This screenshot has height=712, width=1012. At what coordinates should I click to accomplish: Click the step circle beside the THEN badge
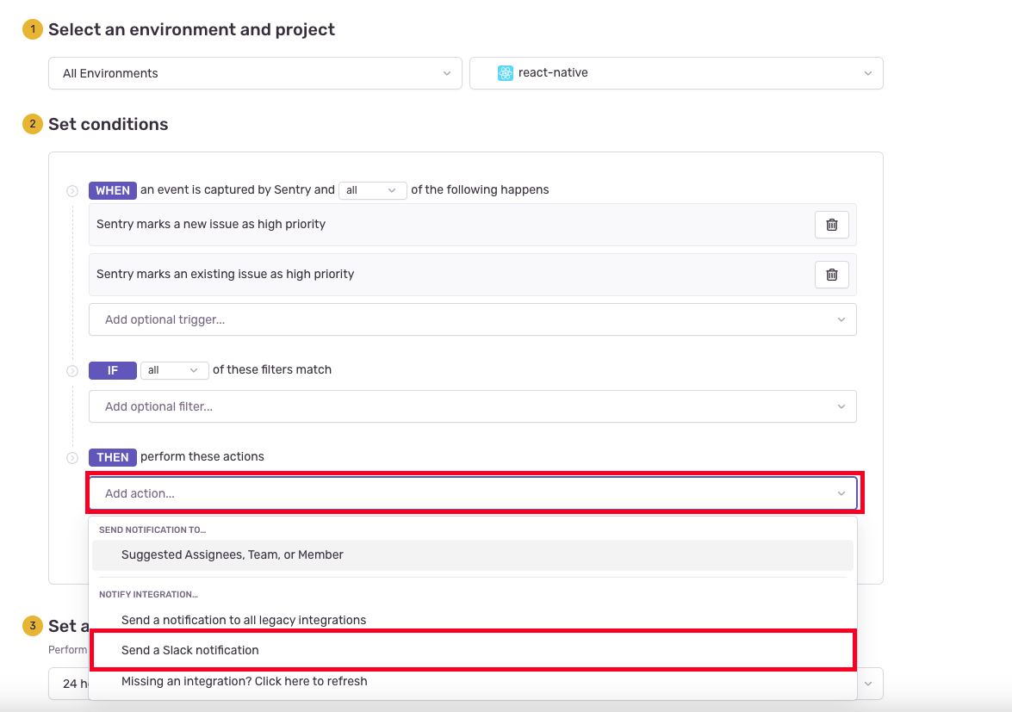(x=72, y=458)
